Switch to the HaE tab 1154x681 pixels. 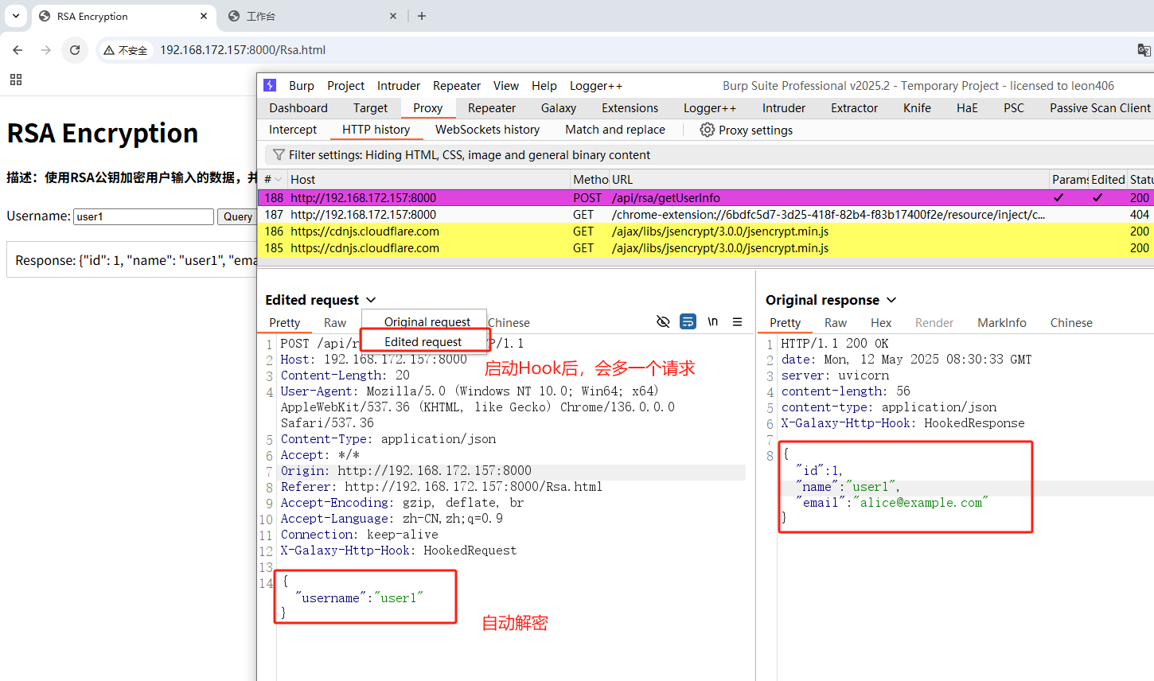point(967,107)
